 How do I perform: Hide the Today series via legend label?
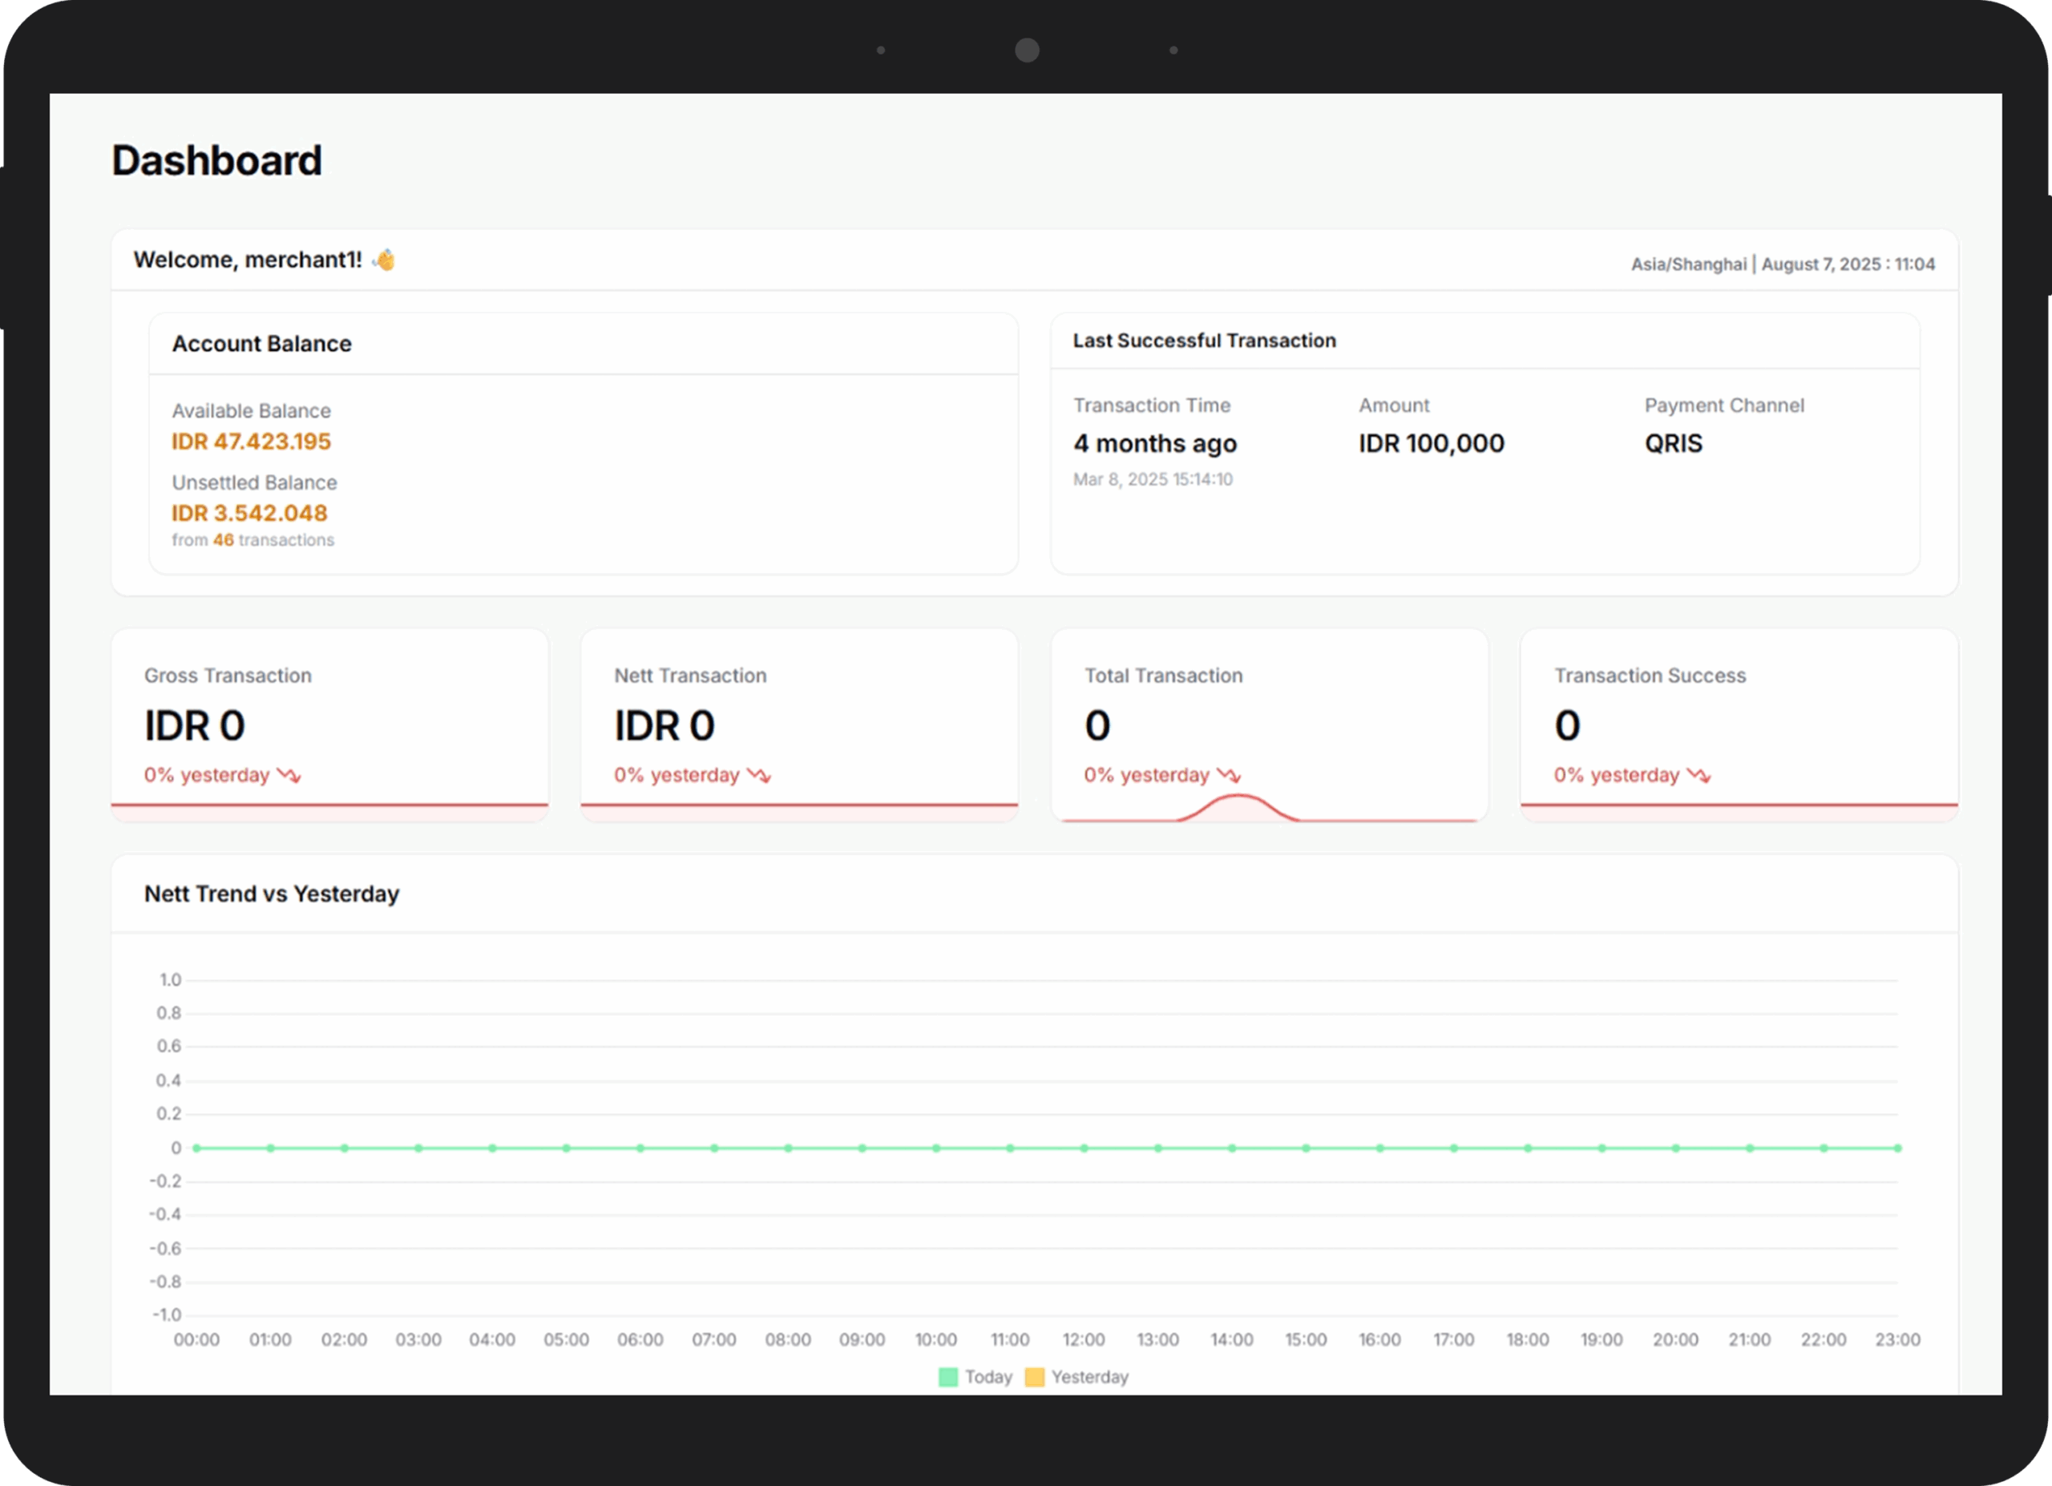(988, 1376)
